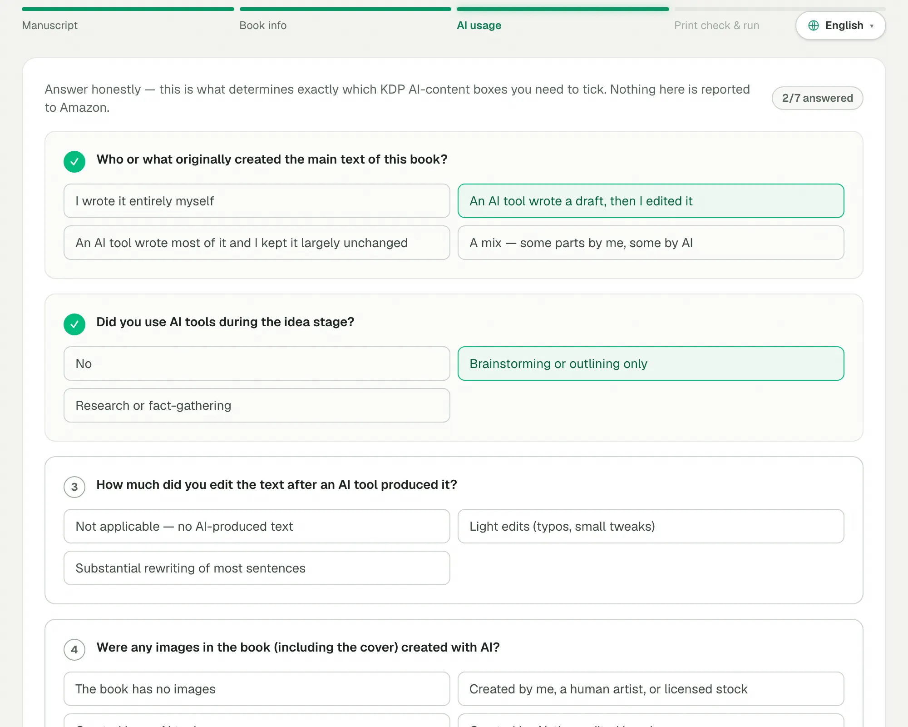Image resolution: width=908 pixels, height=727 pixels.
Task: Choose 'Light edits (typos, small tweaks)'
Action: click(651, 526)
